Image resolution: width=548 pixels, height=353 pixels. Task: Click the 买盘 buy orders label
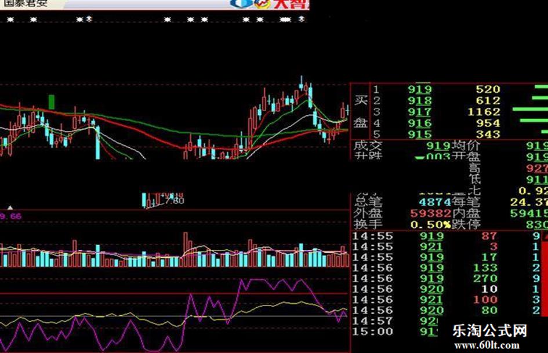pyautogui.click(x=361, y=111)
